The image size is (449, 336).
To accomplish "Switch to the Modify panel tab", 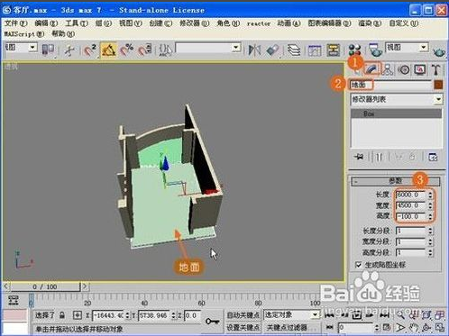I will (372, 69).
